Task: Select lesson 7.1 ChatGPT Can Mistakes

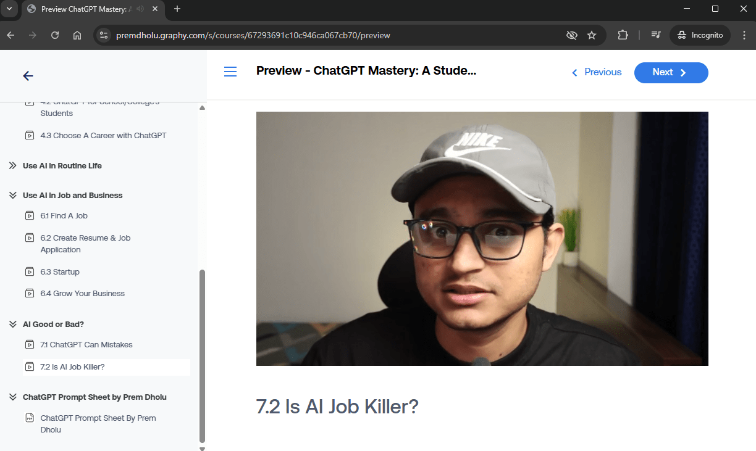Action: (x=86, y=344)
